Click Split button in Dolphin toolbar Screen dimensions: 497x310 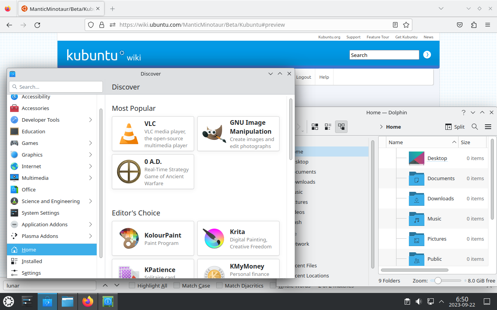pos(455,127)
